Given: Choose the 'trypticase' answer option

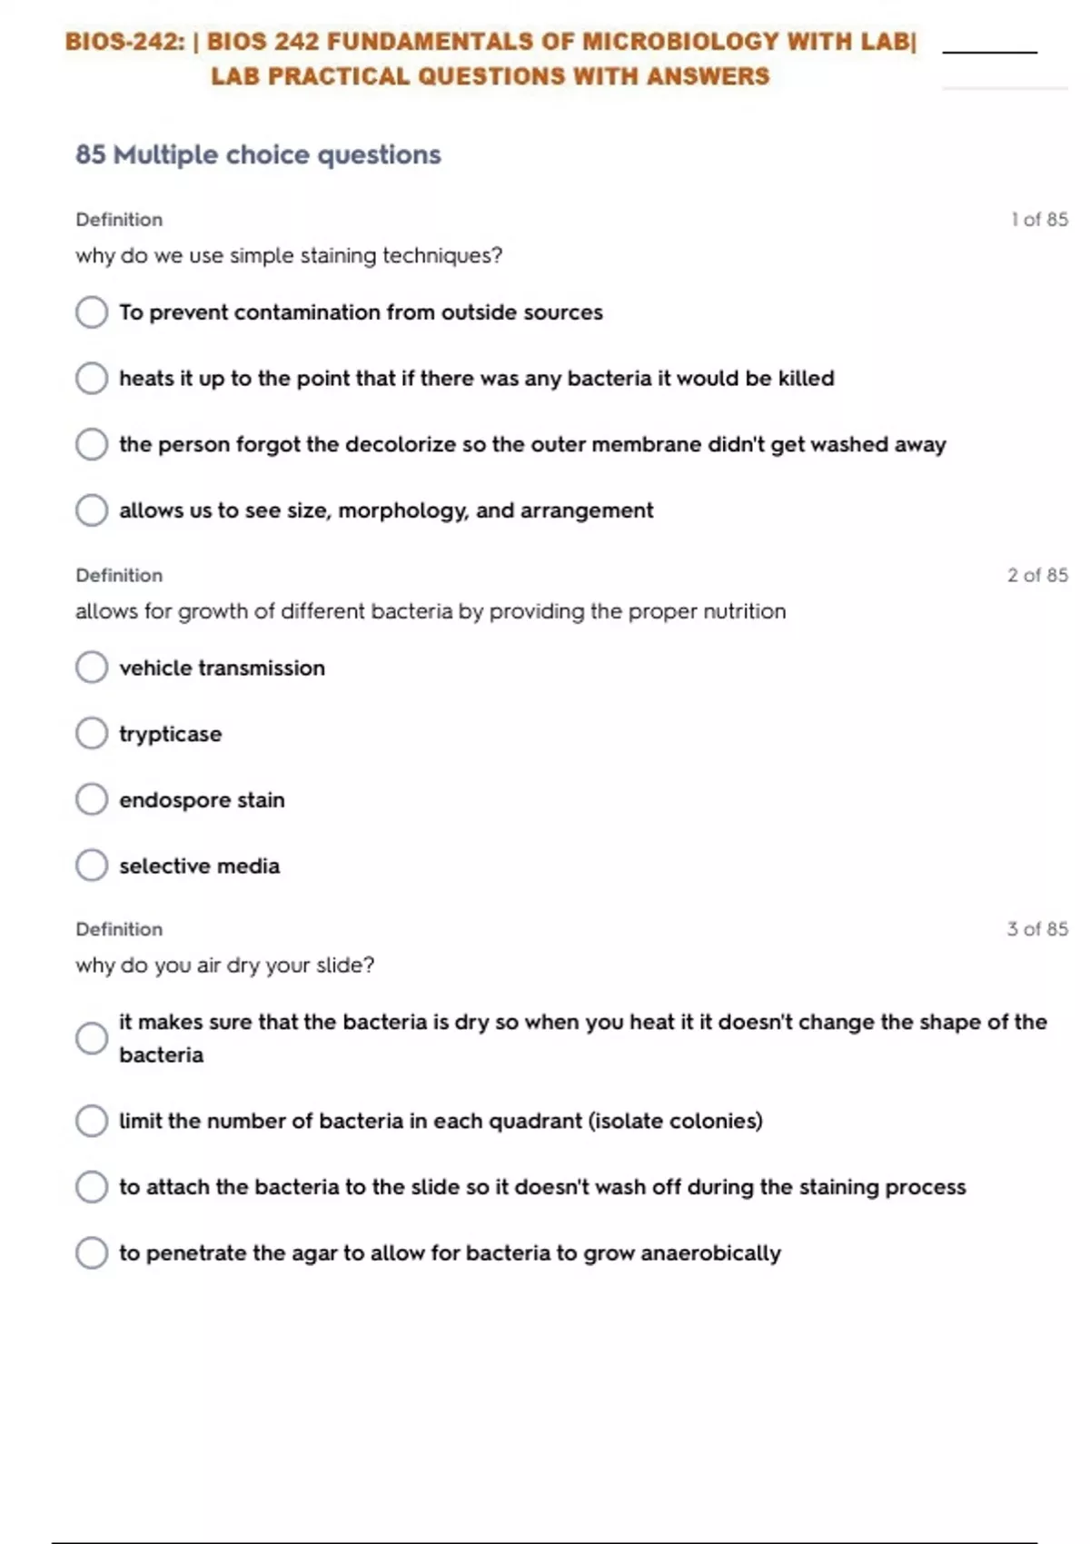Looking at the screenshot, I should click(92, 734).
